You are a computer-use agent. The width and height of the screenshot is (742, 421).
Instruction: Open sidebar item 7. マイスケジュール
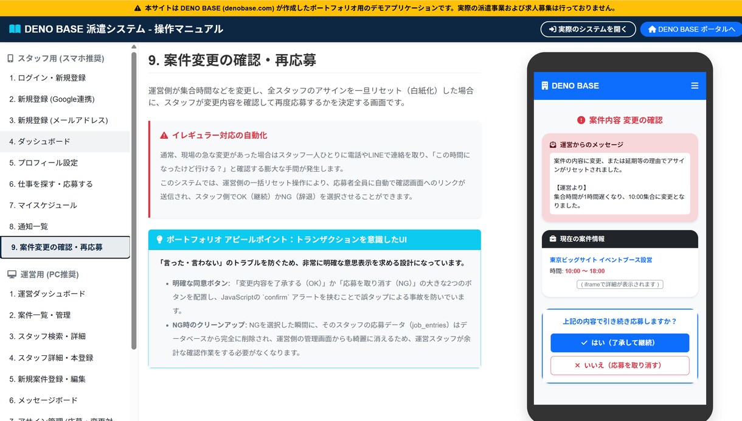point(65,206)
